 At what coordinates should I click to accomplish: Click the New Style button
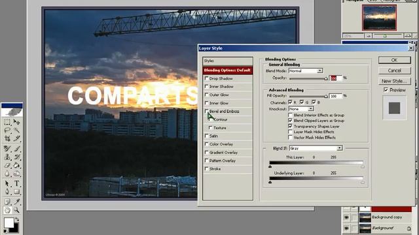click(x=394, y=81)
